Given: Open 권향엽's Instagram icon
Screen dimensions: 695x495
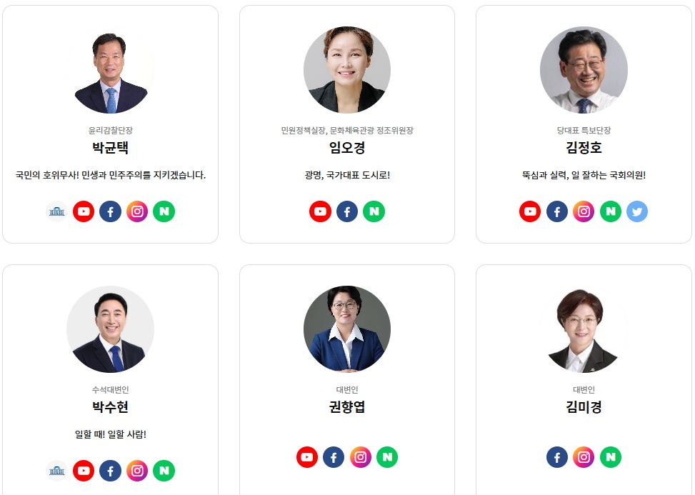Looking at the screenshot, I should (360, 457).
